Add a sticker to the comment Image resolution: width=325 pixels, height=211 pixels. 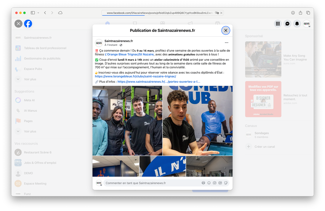tap(226, 183)
